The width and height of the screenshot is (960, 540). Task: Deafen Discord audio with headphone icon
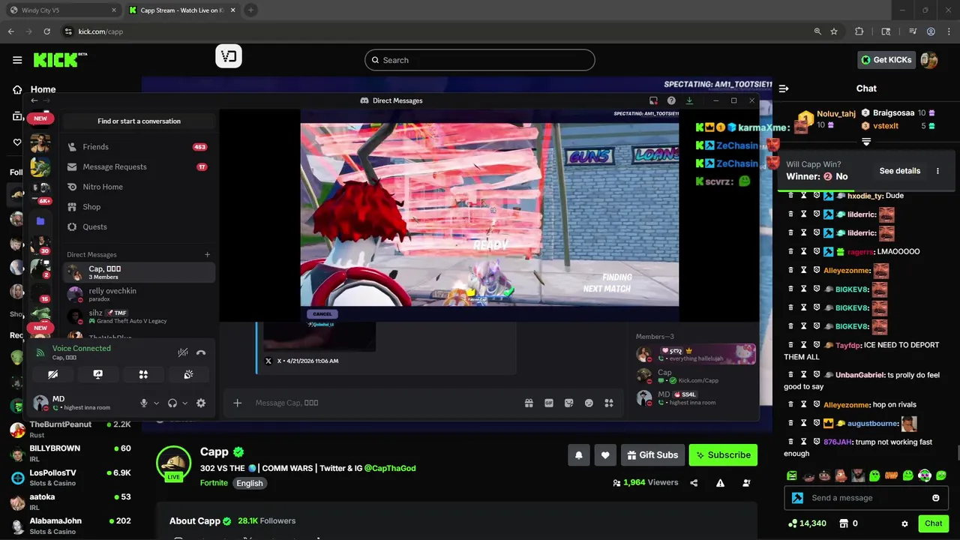pos(172,403)
